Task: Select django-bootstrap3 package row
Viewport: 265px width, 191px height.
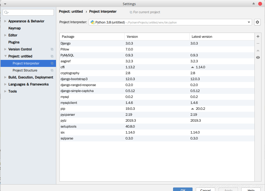Action: point(157,79)
